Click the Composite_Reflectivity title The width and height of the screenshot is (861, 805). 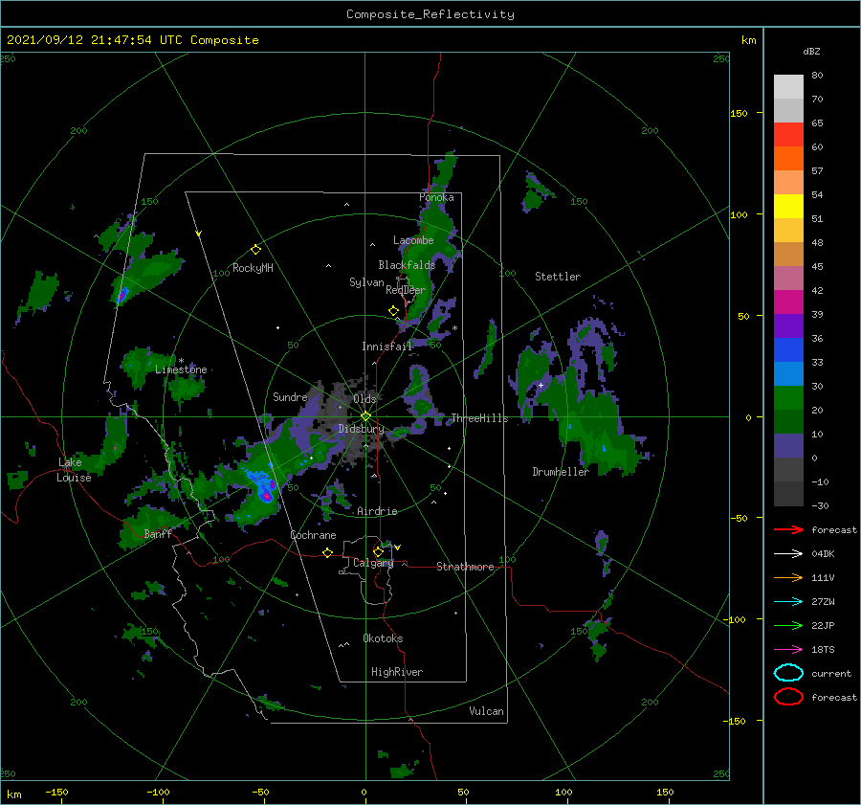click(x=430, y=14)
